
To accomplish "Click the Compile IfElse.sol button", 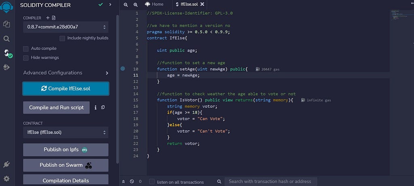I will [66, 89].
